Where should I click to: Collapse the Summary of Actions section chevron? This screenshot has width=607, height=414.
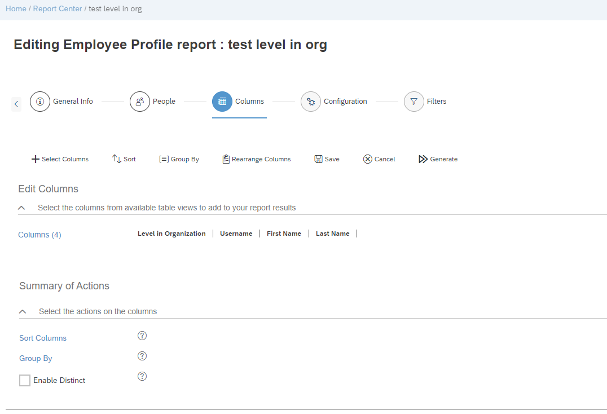point(23,311)
